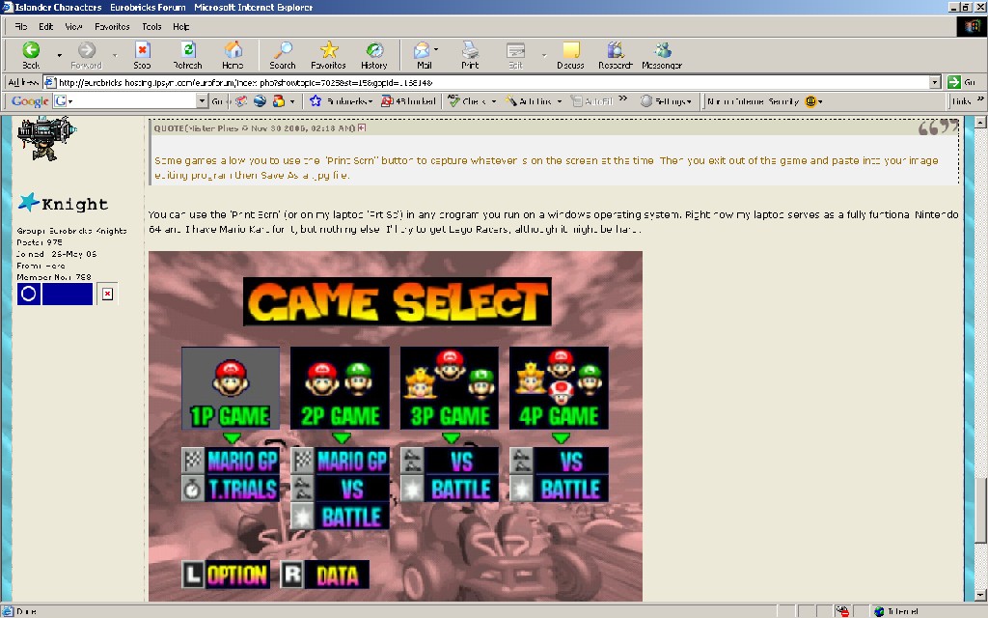The width and height of the screenshot is (988, 618).
Task: Stop the page loading
Action: coord(143,55)
